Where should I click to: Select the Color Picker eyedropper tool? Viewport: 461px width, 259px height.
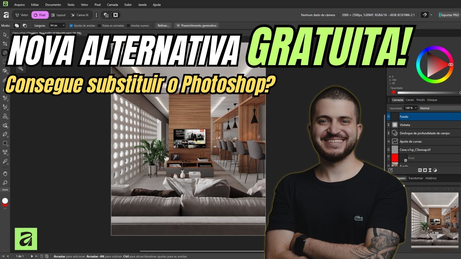[5, 161]
